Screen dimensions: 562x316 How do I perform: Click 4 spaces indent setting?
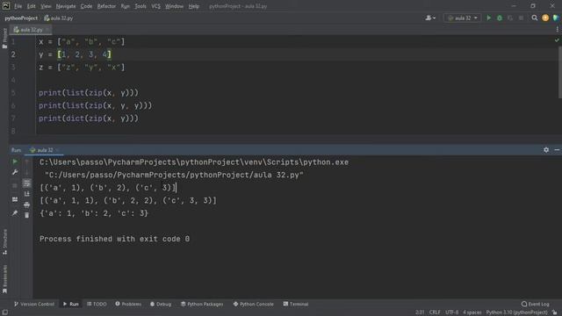(x=472, y=312)
